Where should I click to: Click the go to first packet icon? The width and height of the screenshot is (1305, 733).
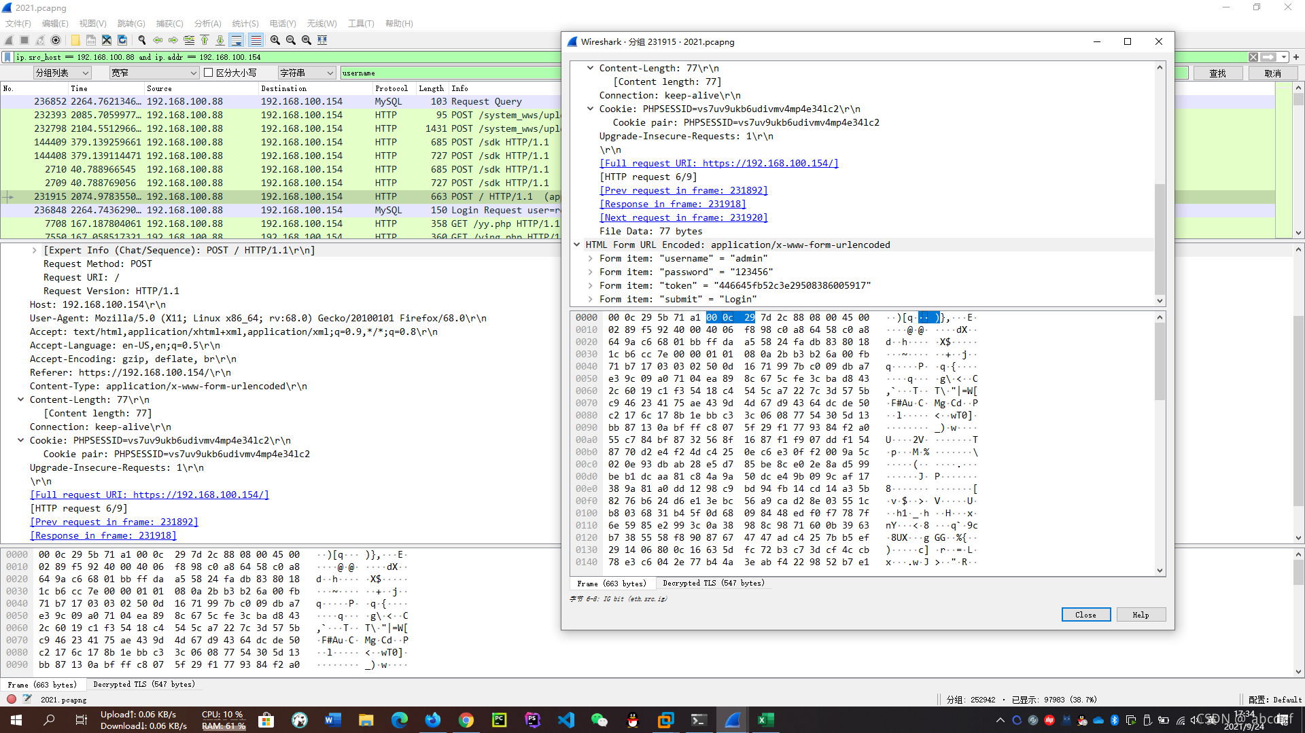coord(204,40)
